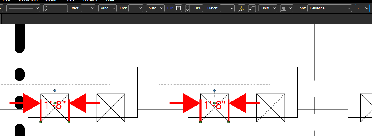Select the left 1'-8" measurement text

point(55,105)
